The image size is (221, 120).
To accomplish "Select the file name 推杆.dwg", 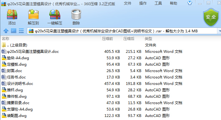I will tap(15, 90).
